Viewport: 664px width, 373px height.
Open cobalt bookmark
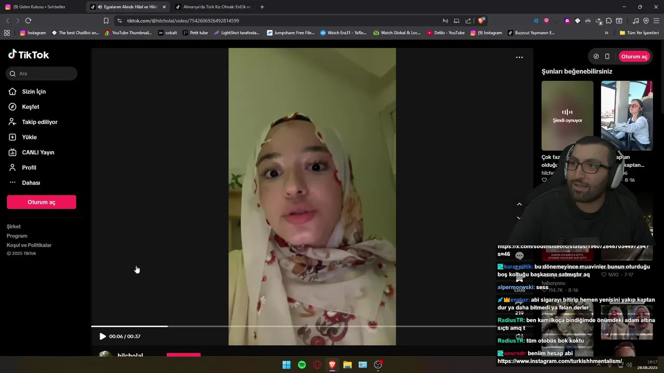tap(168, 33)
